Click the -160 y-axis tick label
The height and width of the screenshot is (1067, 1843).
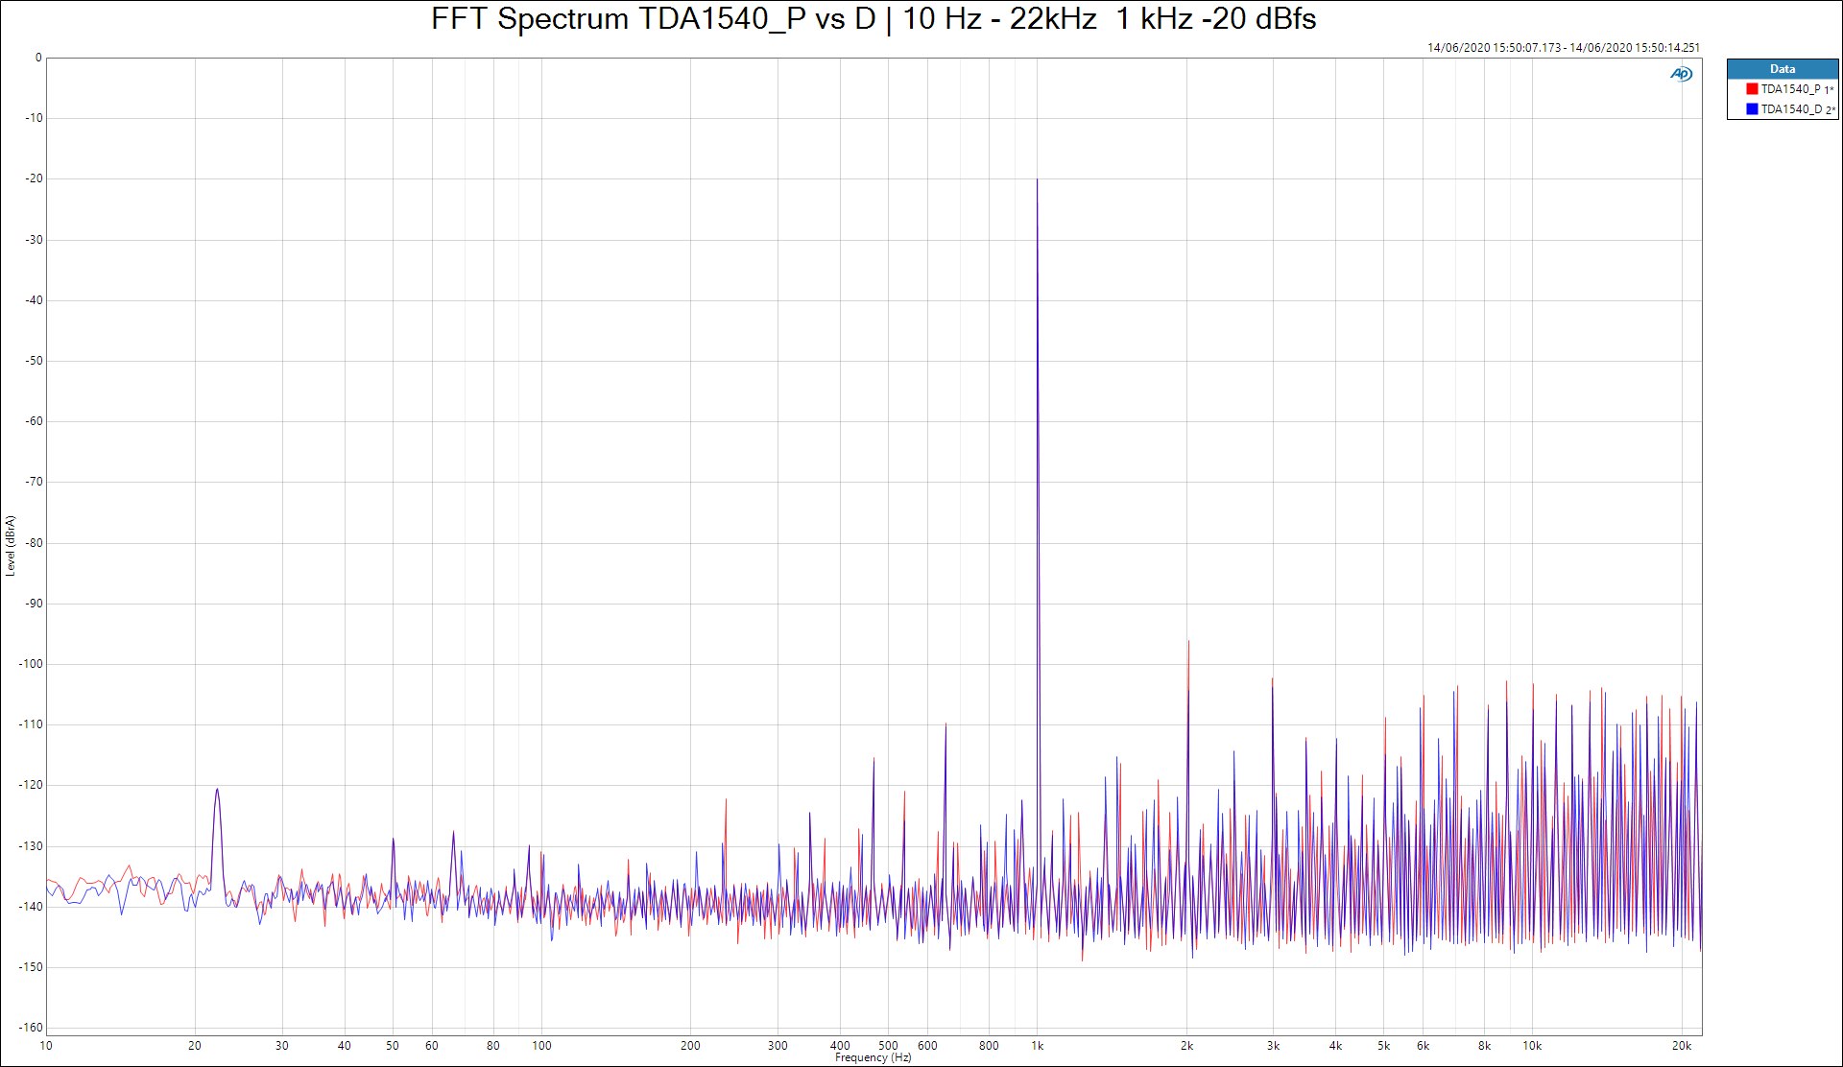(x=32, y=1028)
